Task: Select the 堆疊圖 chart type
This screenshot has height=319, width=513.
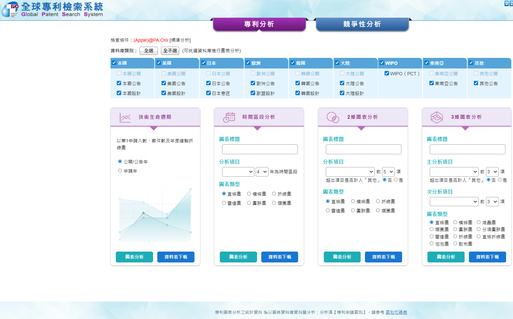Action: tap(479, 222)
